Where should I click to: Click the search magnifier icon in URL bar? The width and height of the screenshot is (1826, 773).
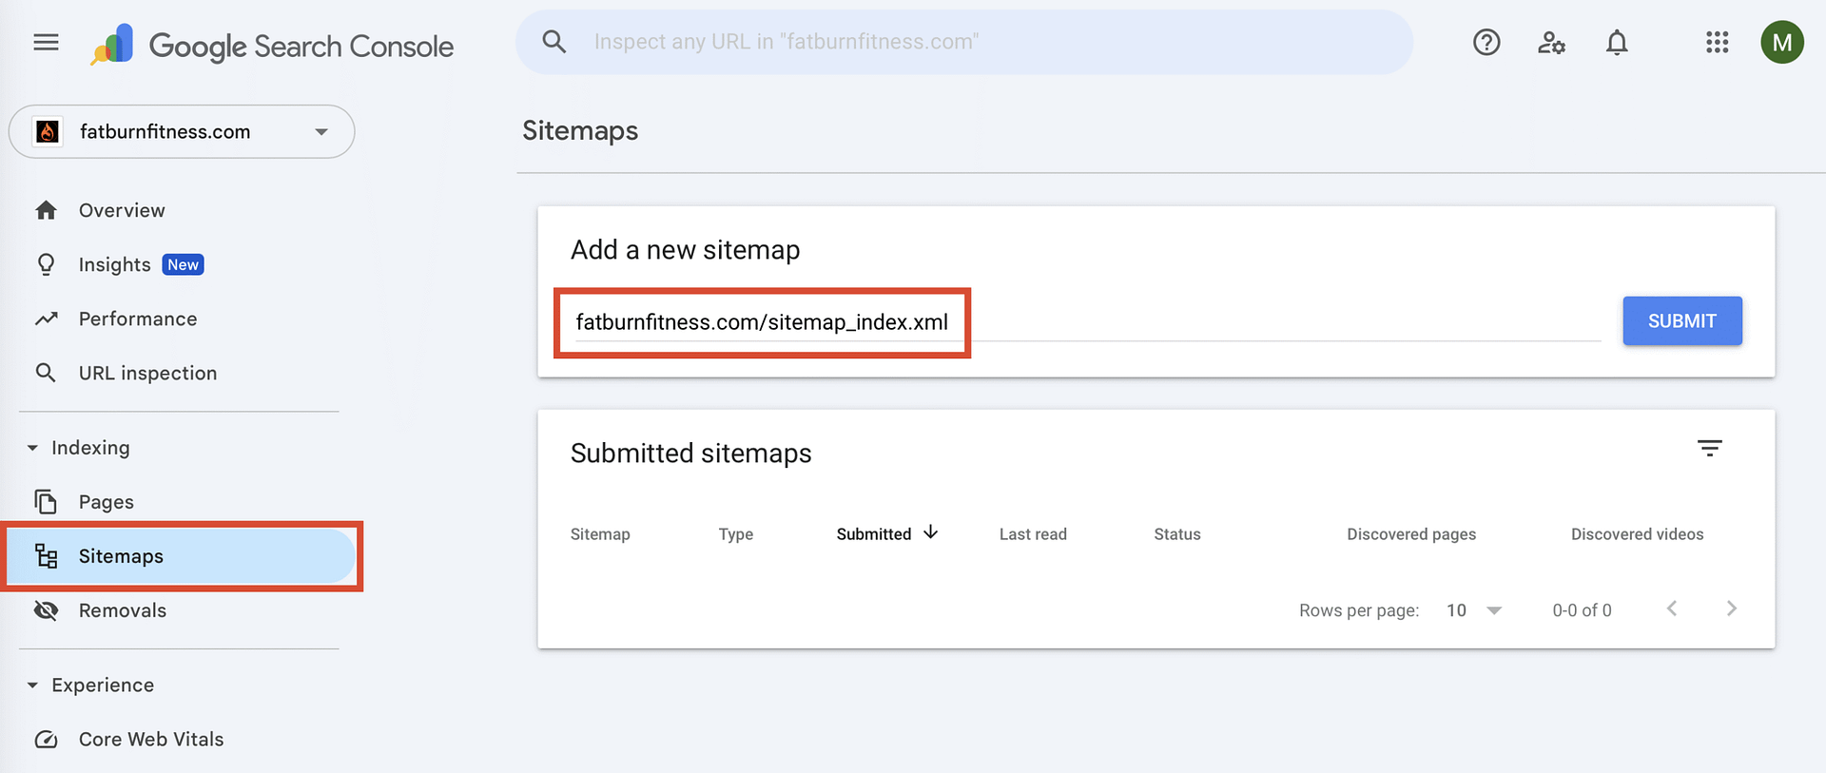click(x=554, y=42)
